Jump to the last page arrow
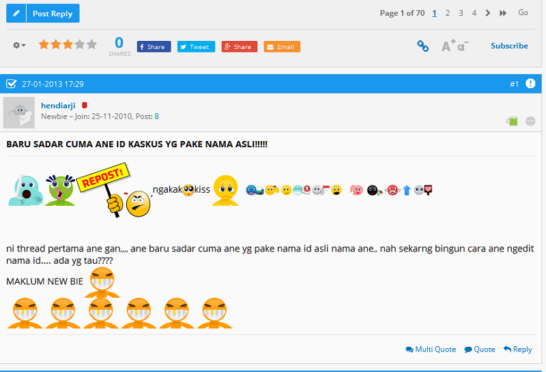 point(503,13)
